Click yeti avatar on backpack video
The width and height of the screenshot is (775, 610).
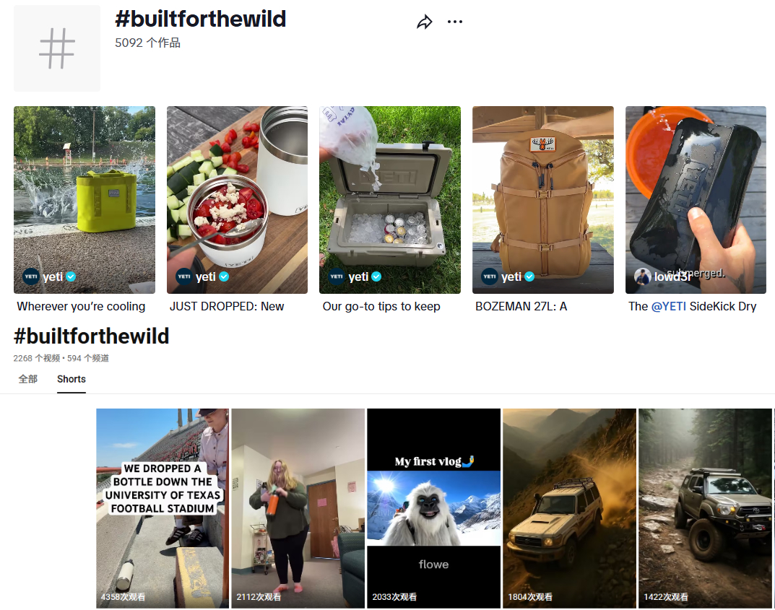click(489, 276)
